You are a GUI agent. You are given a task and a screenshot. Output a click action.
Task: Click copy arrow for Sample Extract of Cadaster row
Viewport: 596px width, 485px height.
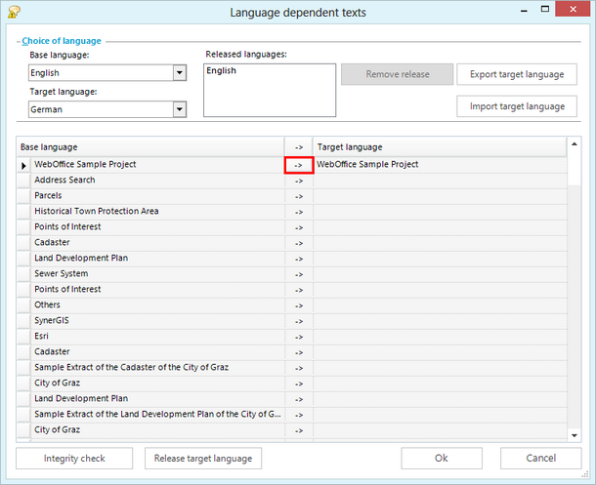299,368
